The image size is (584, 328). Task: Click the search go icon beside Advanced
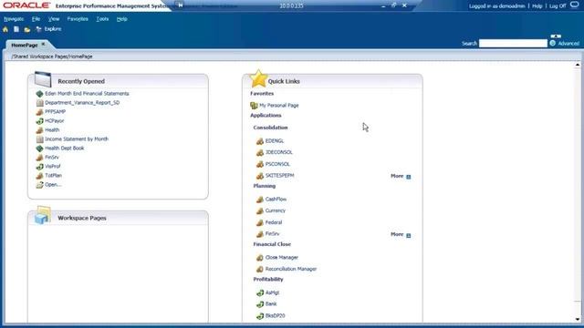pyautogui.click(x=553, y=44)
